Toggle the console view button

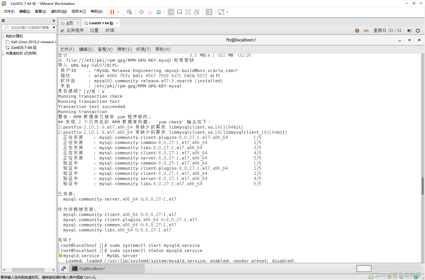[209, 12]
